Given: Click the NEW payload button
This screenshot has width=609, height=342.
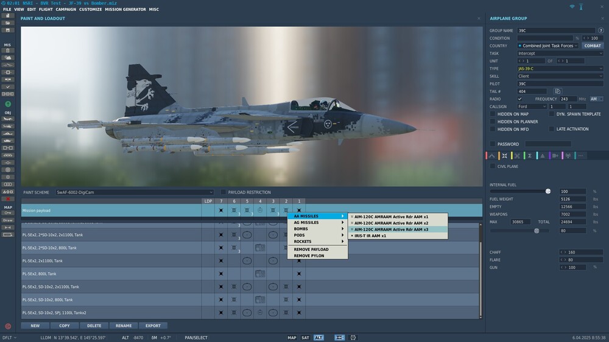Looking at the screenshot, I should (35, 326).
